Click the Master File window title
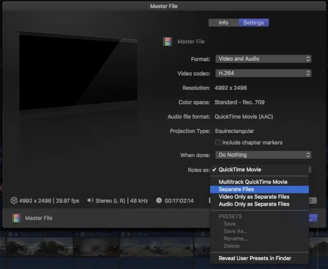The width and height of the screenshot is (328, 269). tap(164, 6)
